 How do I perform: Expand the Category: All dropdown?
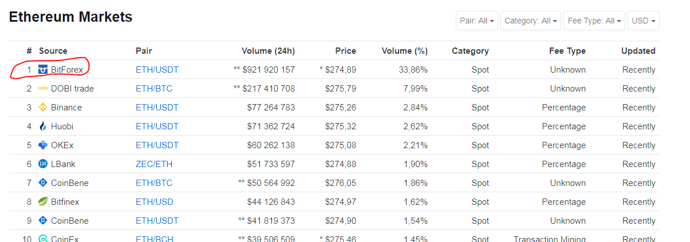tap(531, 21)
